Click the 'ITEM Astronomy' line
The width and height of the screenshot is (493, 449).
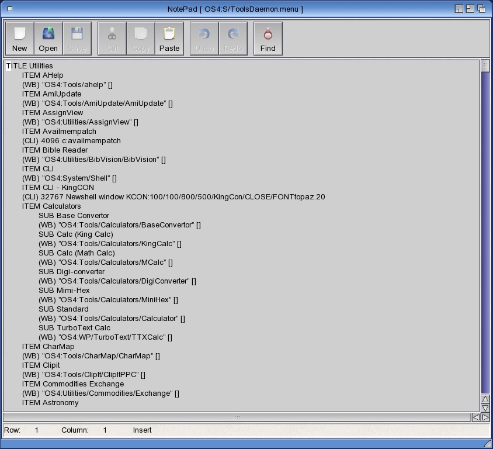(50, 403)
